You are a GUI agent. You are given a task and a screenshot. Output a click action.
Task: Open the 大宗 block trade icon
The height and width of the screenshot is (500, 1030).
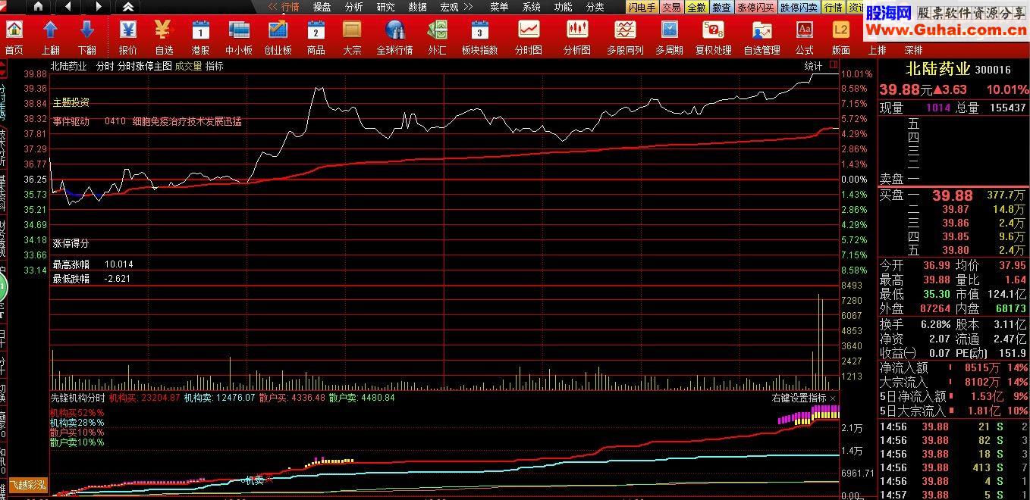pyautogui.click(x=352, y=37)
